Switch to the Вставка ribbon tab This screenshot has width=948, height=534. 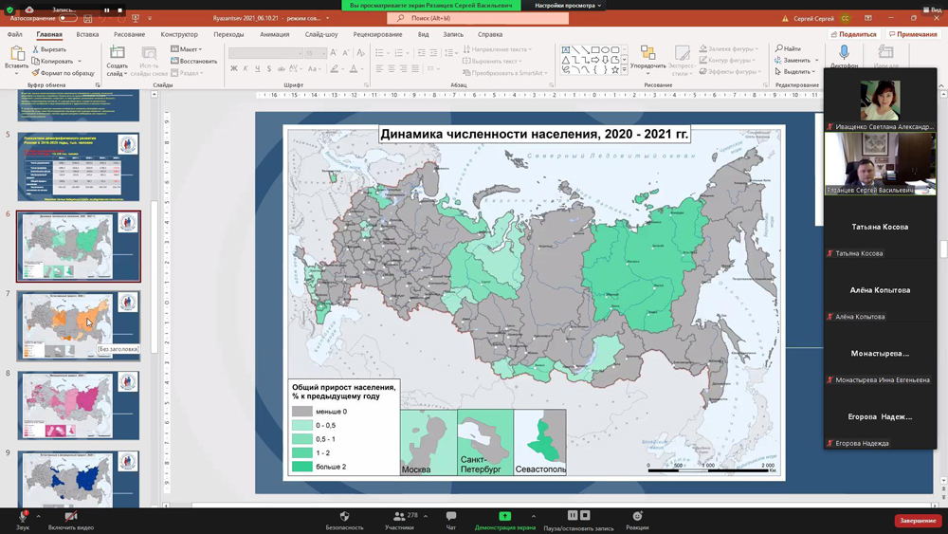[x=87, y=34]
